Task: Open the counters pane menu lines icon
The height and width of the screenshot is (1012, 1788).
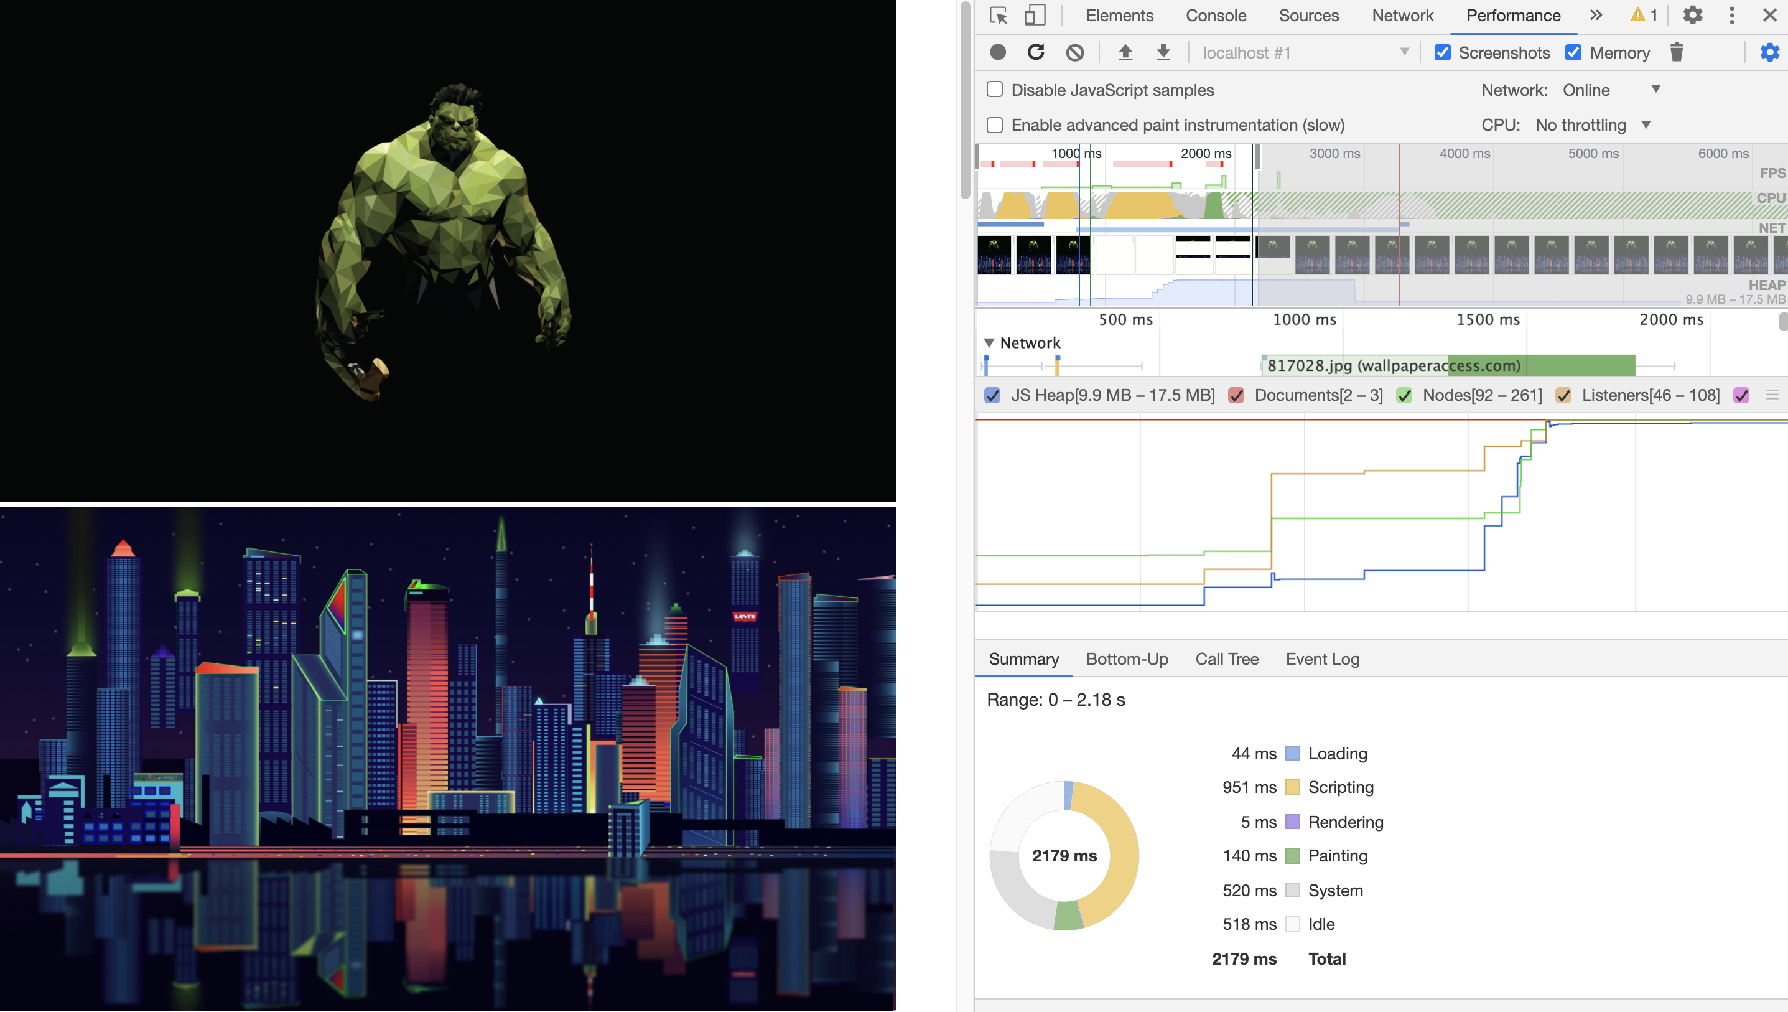Action: click(x=1772, y=395)
